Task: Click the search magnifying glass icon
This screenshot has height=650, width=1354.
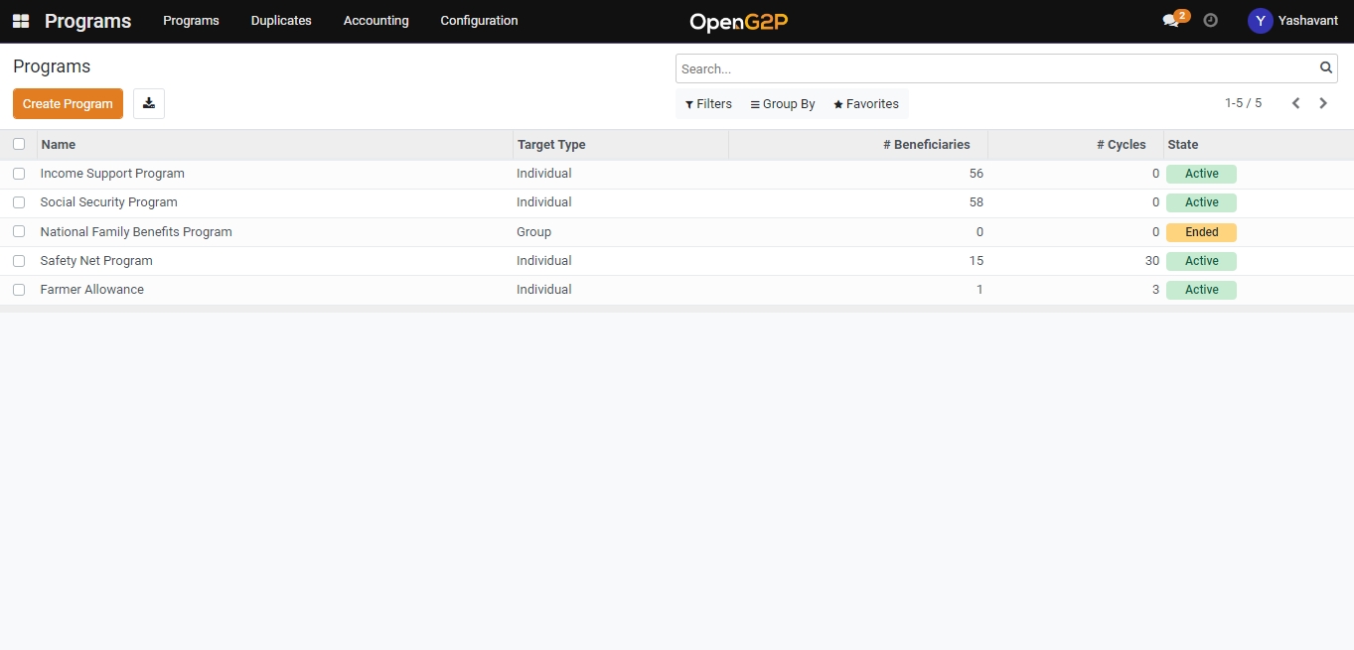Action: [1325, 68]
